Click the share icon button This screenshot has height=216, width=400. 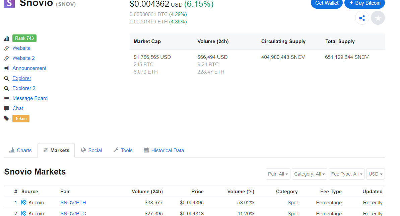[362, 18]
